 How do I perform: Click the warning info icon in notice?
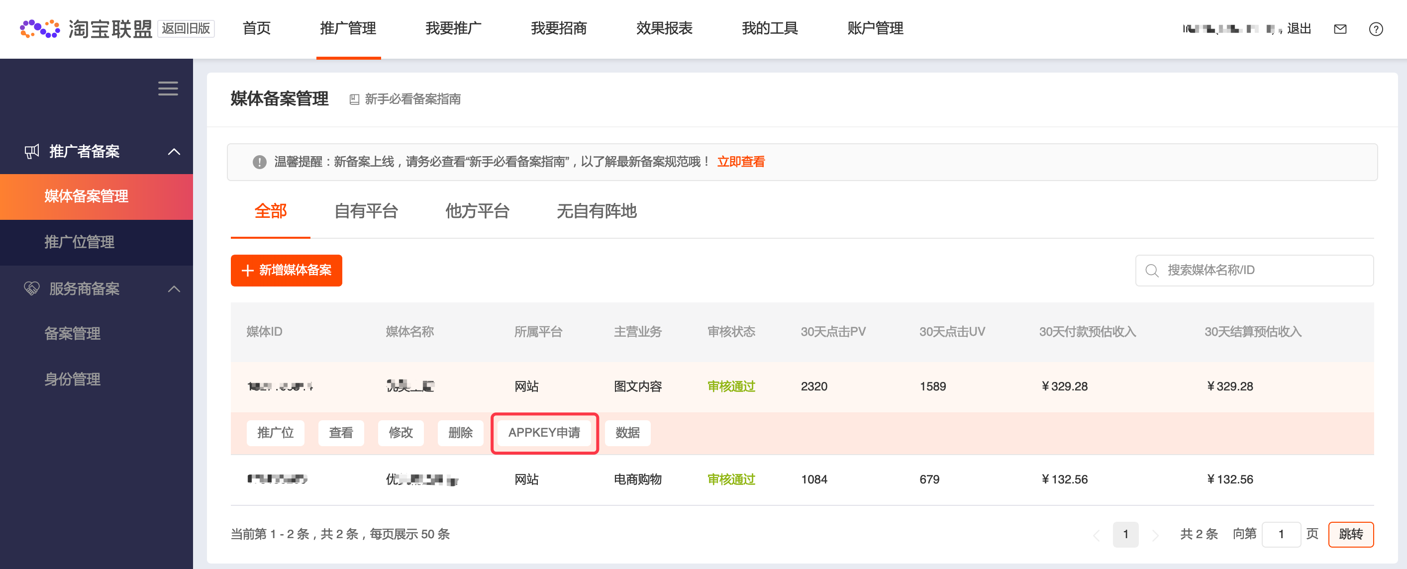(259, 162)
